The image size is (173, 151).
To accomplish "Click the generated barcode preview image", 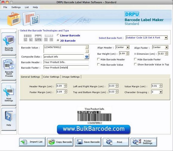I will pyautogui.click(x=95, y=116).
